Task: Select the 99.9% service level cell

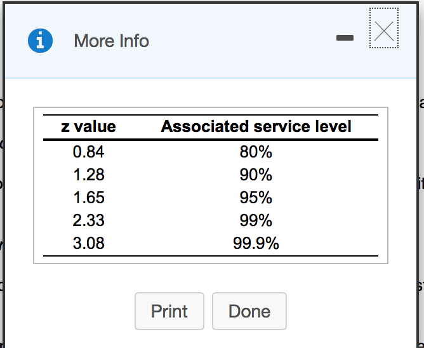Action: point(256,243)
